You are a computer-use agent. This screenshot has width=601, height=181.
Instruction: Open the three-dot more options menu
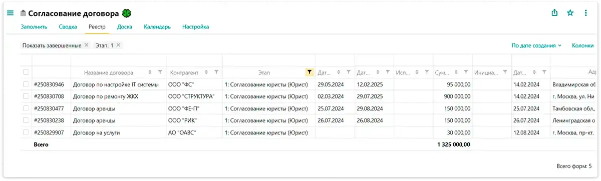pos(586,13)
